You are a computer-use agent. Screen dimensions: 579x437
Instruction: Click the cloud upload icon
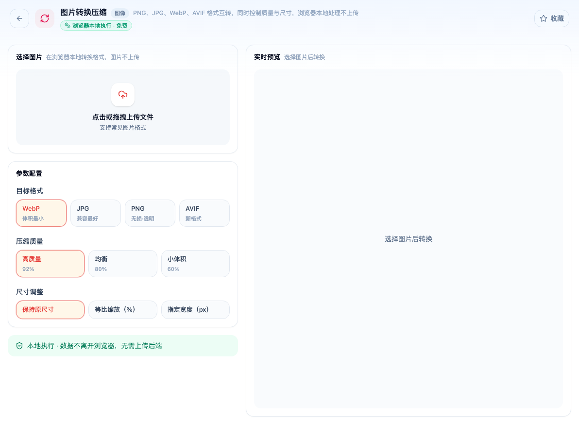123,95
